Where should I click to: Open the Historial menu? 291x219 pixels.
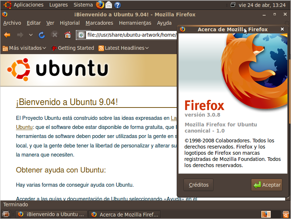tap(70, 23)
